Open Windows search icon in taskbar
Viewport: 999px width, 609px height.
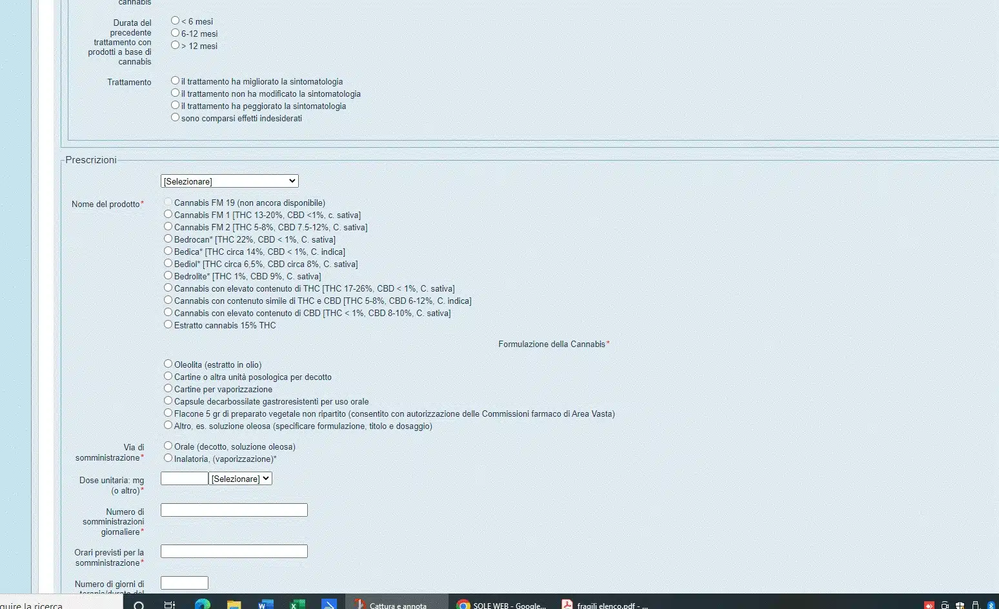[138, 605]
